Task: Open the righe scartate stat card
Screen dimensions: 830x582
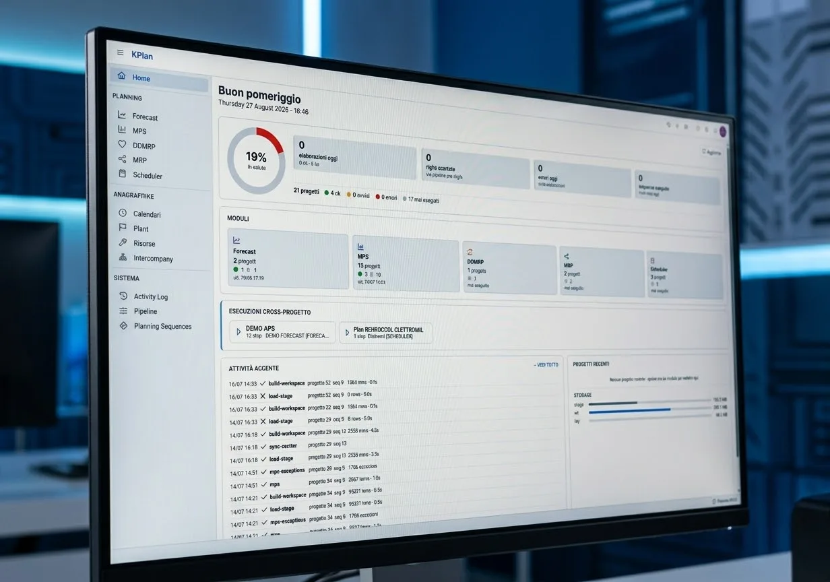Action: tap(475, 168)
